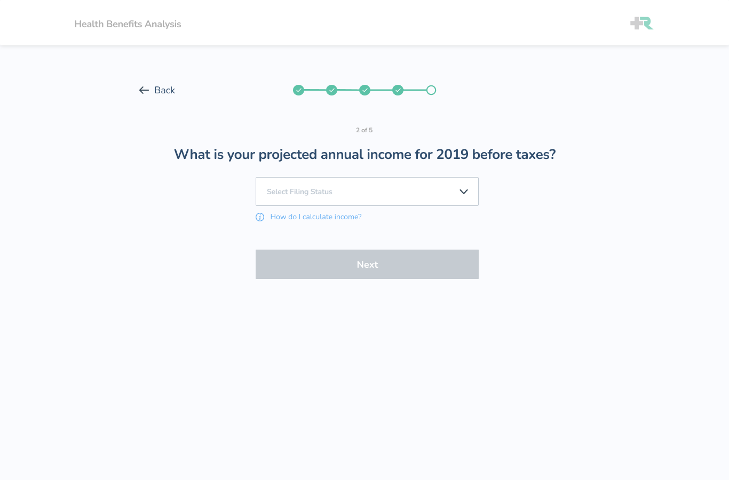
Task: Click the Back navigation label
Action: tap(165, 90)
